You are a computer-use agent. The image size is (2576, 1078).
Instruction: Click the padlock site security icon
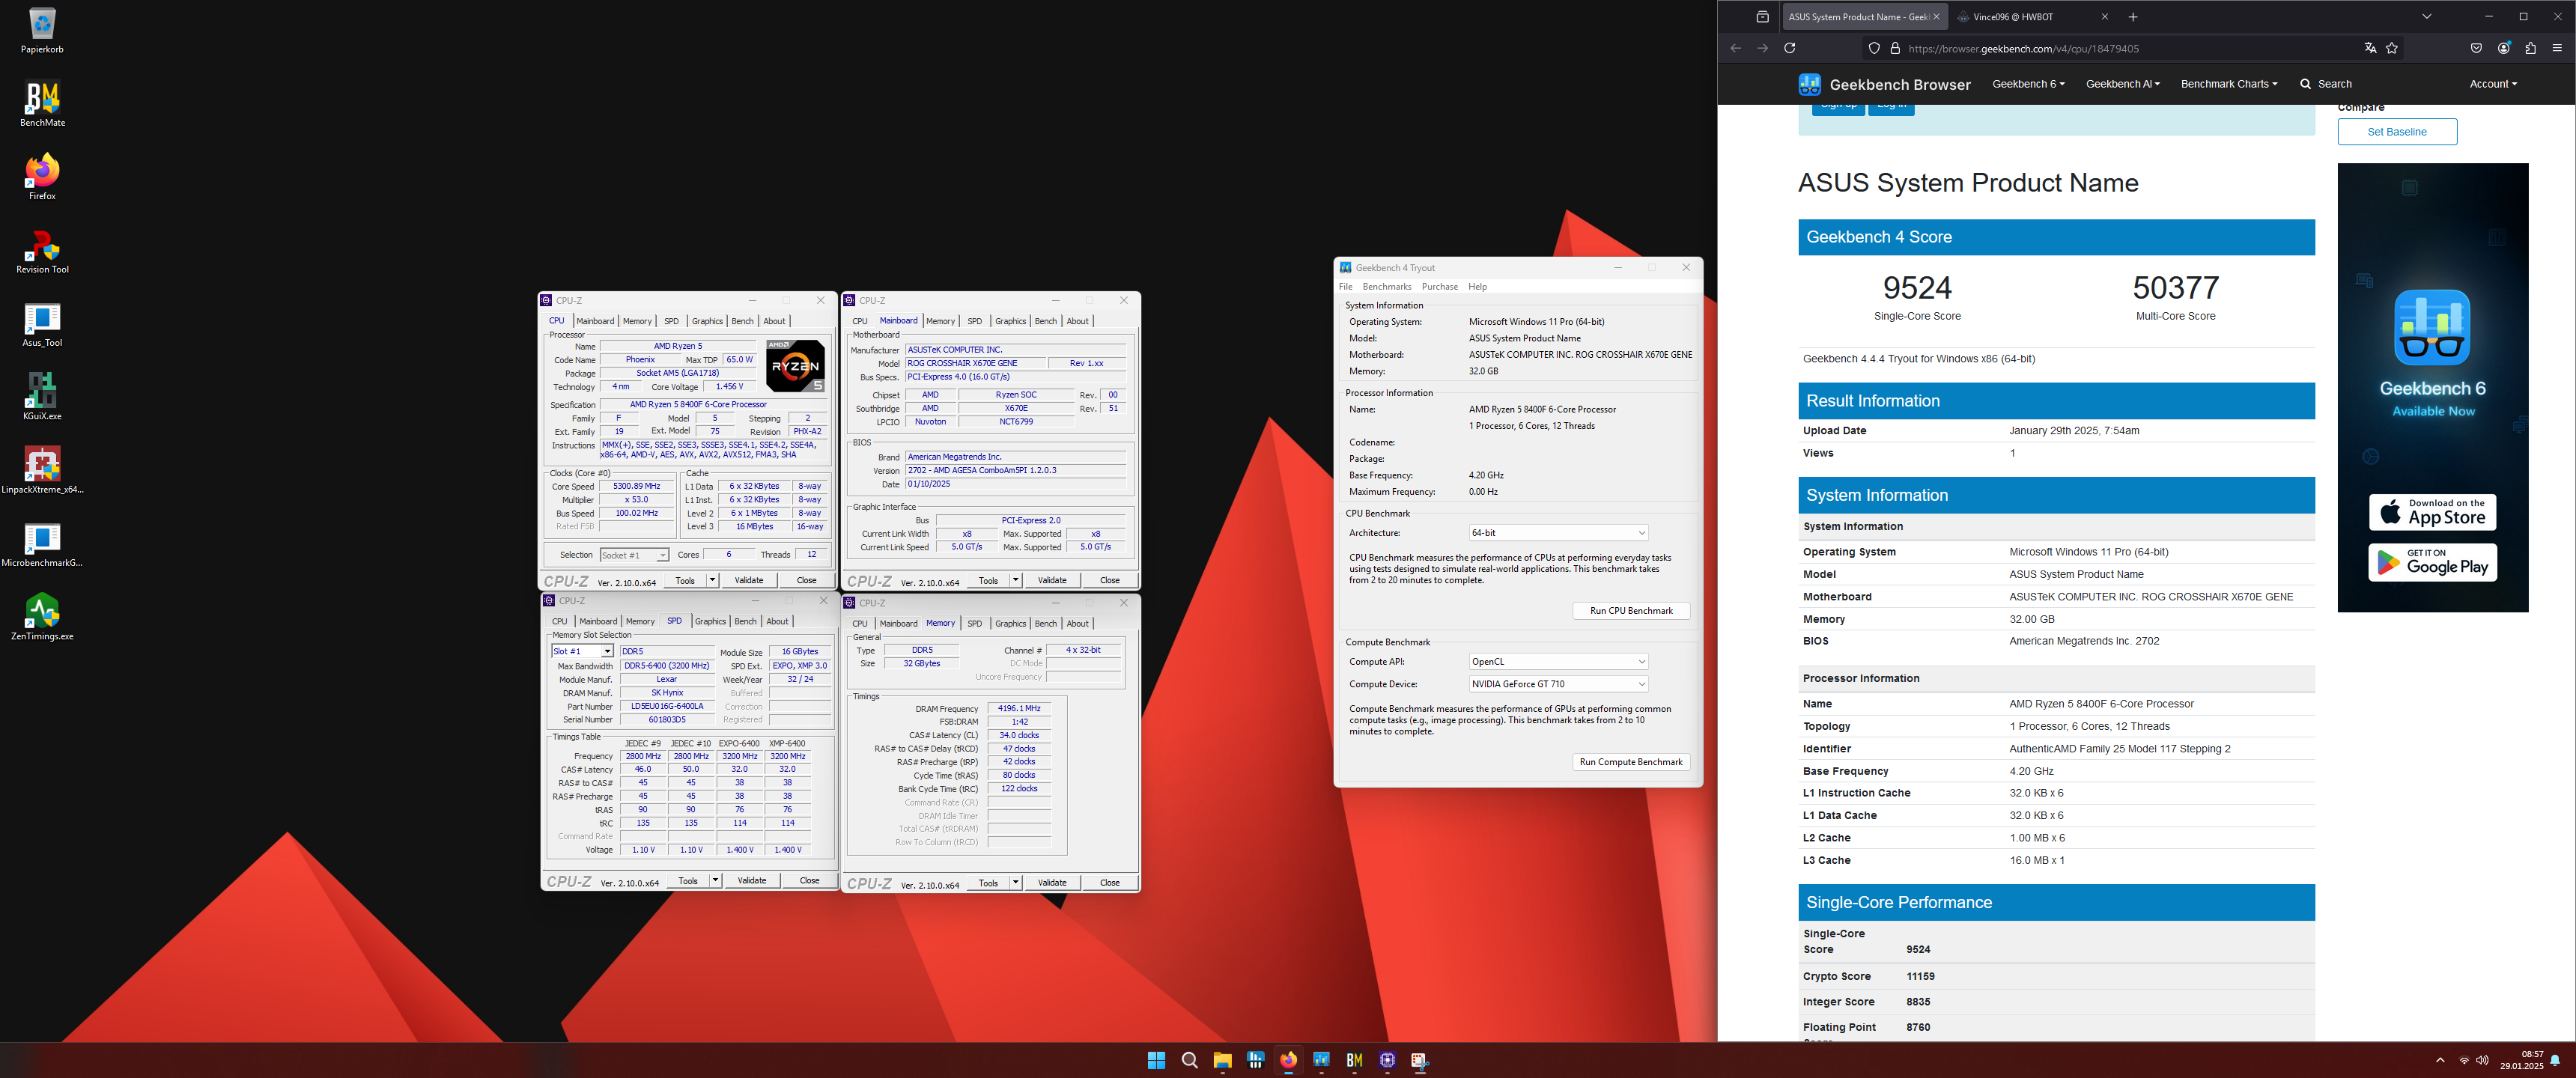1894,48
